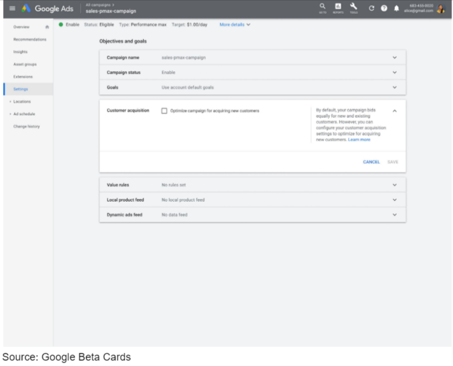Open the help question mark icon
453x366 pixels.
(x=384, y=9)
